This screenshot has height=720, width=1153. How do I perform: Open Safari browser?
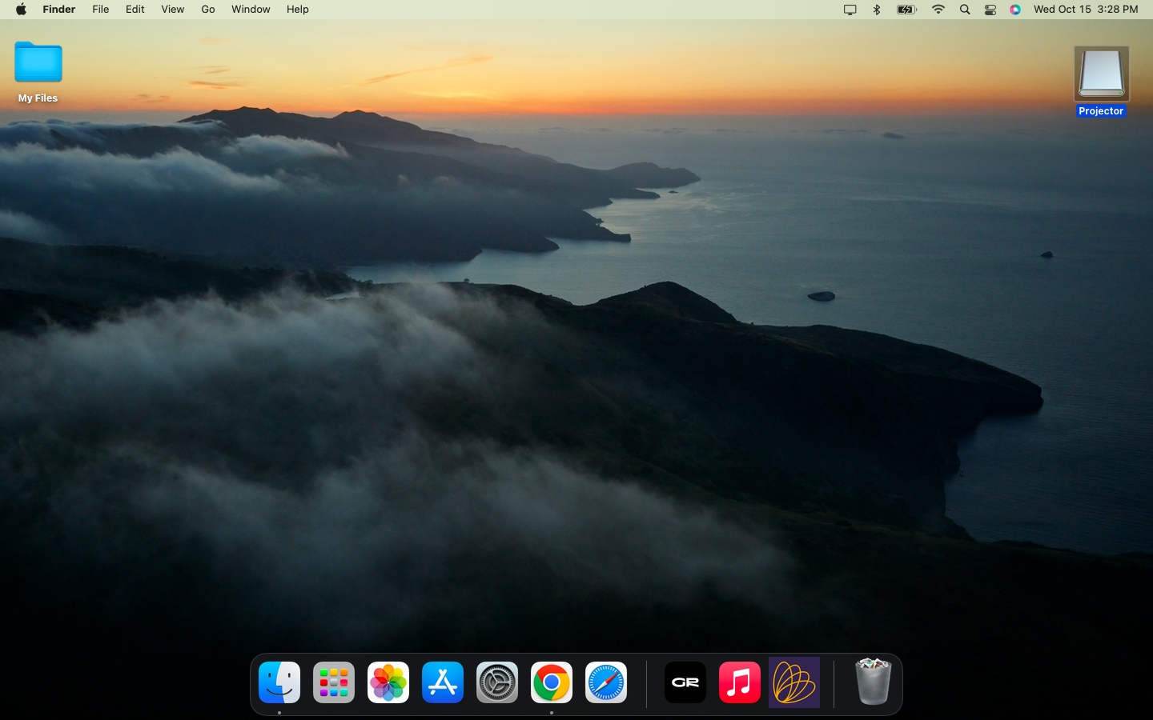click(x=606, y=682)
